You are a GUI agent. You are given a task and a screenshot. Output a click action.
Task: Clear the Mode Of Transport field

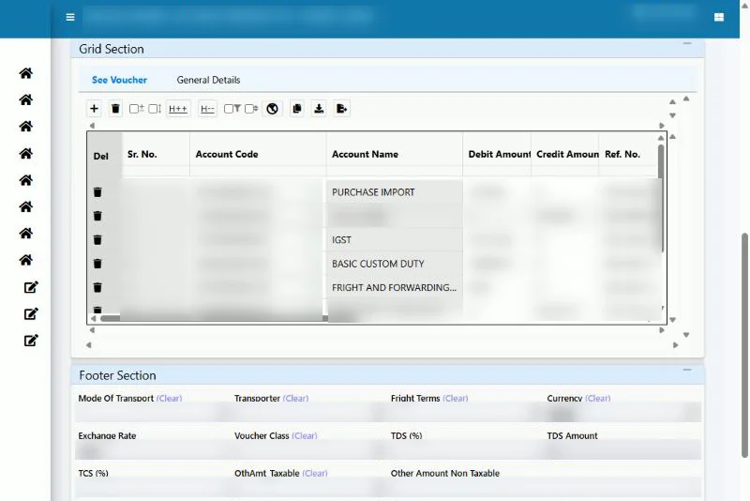169,398
